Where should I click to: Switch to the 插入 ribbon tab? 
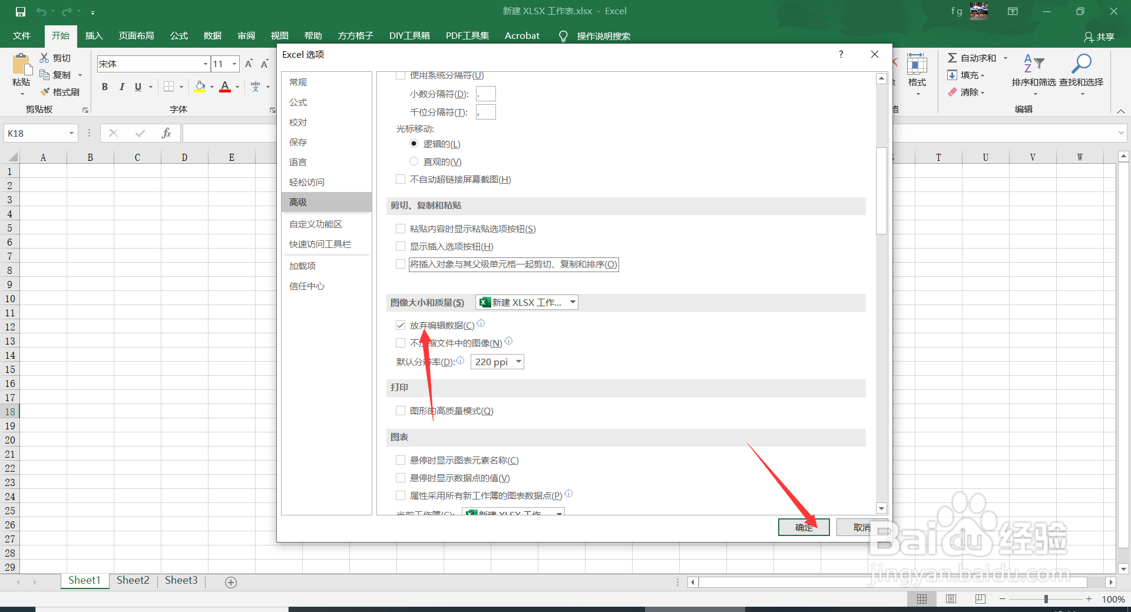(94, 35)
